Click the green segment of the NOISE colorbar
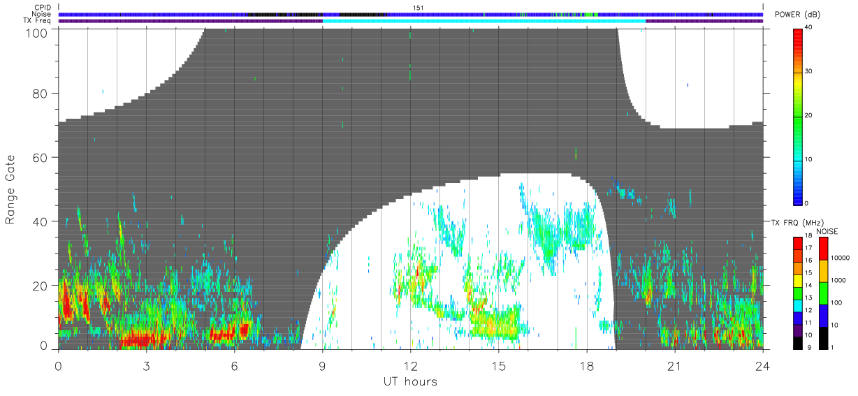Screen dimensions: 858x396 824,293
